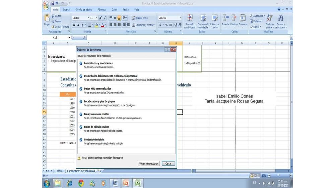Click the Cortar scissors icon
Screen dimensions: 335x188
pyautogui.click(x=53, y=16)
